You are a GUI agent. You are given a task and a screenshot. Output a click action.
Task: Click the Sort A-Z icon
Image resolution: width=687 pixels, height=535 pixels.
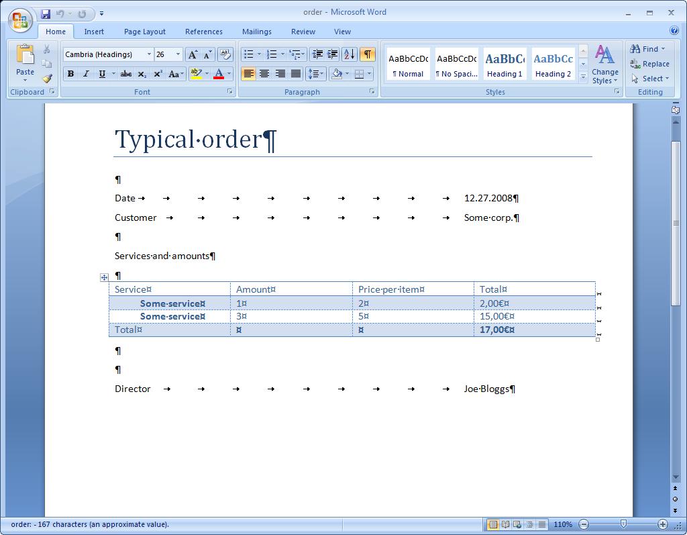pyautogui.click(x=349, y=54)
